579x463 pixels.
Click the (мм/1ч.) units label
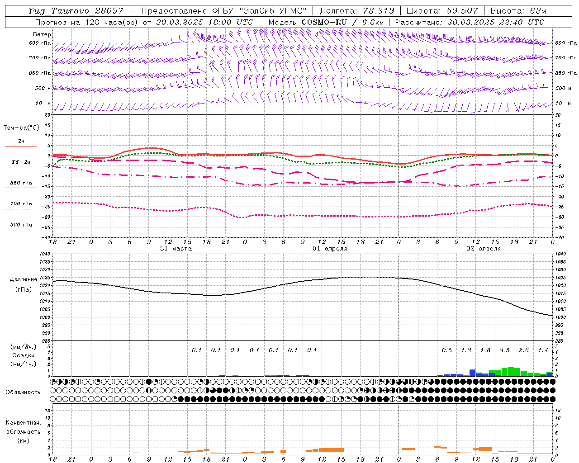click(x=23, y=364)
